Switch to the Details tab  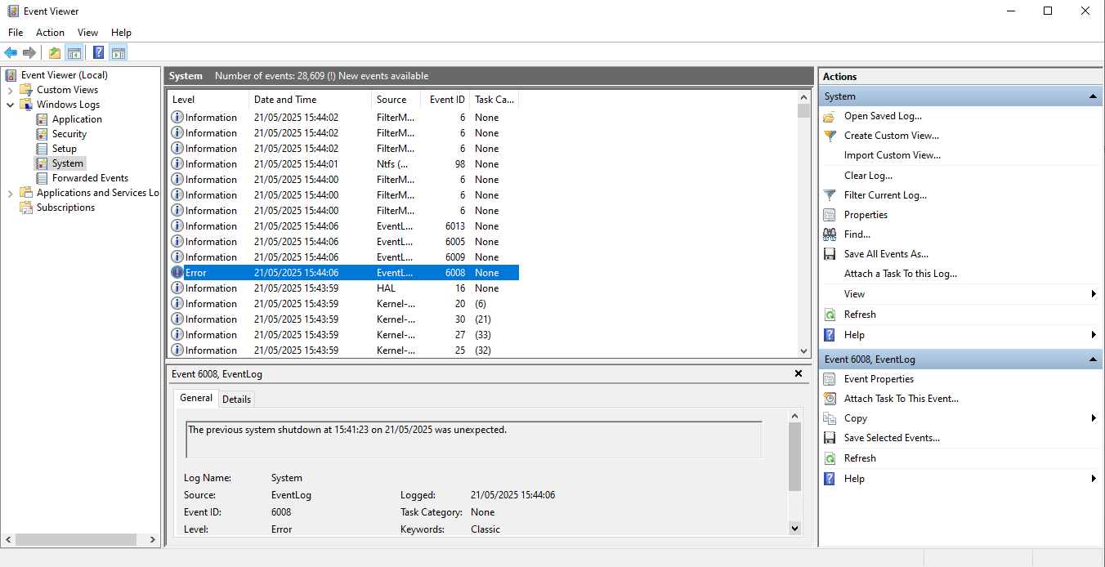coord(236,399)
